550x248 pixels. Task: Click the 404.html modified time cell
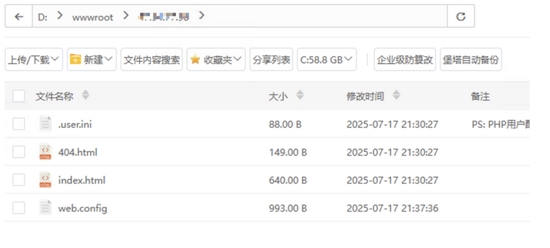[392, 152]
